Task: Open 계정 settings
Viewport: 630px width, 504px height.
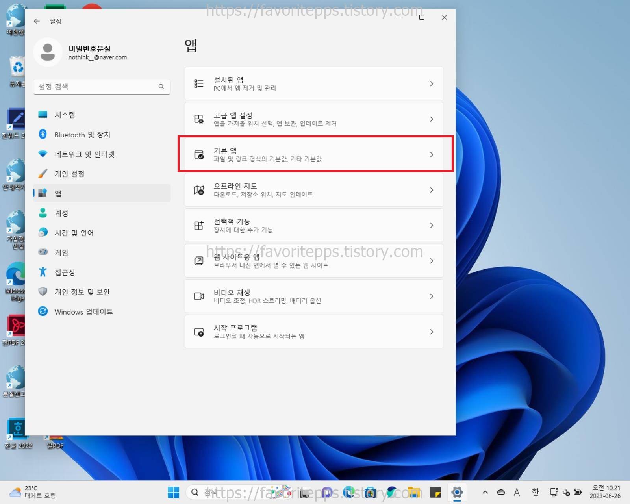Action: click(x=102, y=213)
